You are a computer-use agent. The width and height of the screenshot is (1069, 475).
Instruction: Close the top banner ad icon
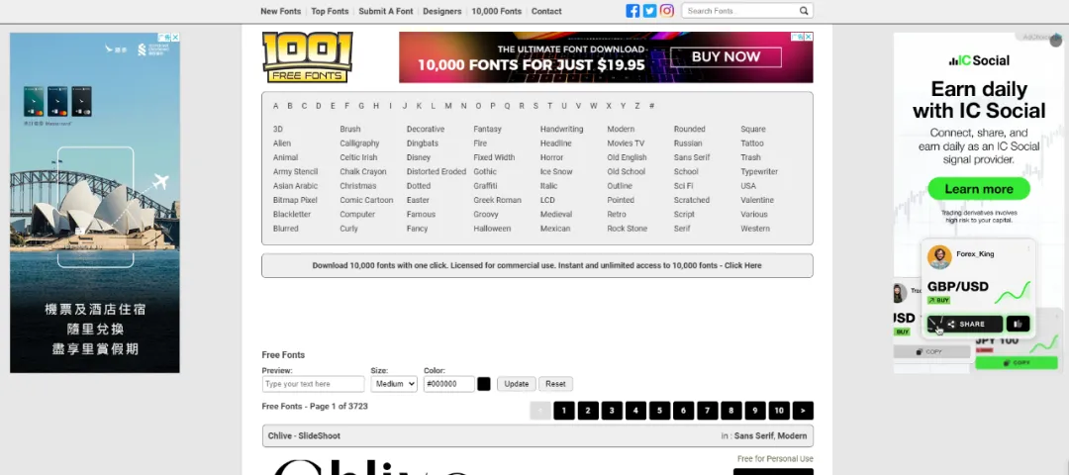809,37
